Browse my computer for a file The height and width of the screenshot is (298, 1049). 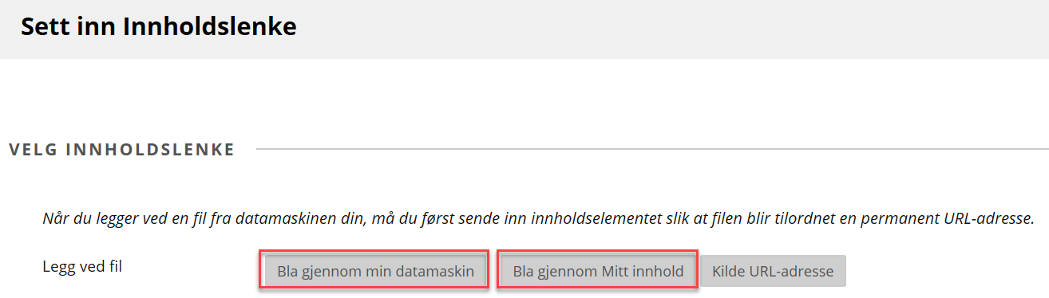(x=374, y=271)
